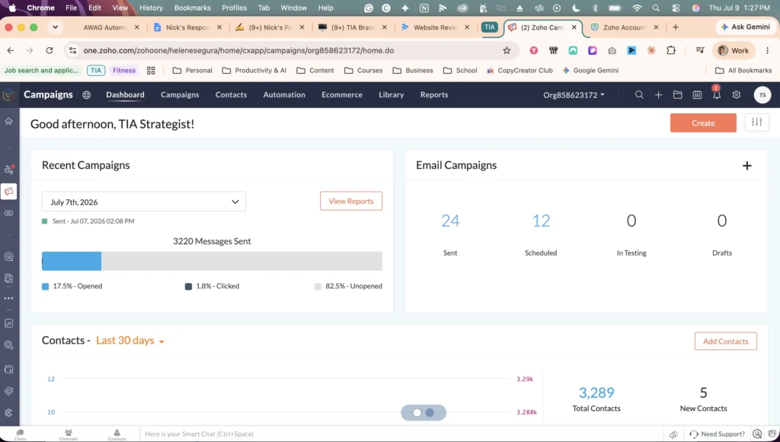
Task: Open the new tab plus button
Action: 676,27
